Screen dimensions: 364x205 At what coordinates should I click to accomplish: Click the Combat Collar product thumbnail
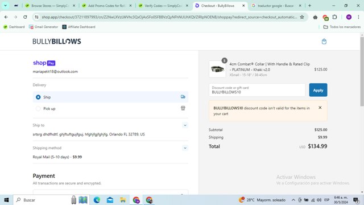tap(217, 69)
